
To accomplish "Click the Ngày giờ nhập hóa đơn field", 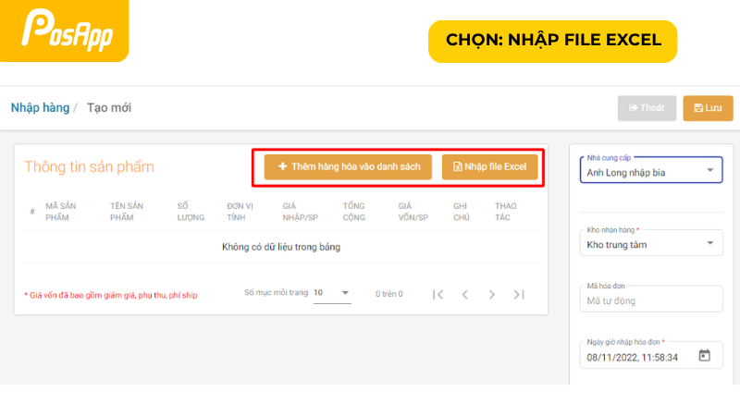I will click(651, 355).
